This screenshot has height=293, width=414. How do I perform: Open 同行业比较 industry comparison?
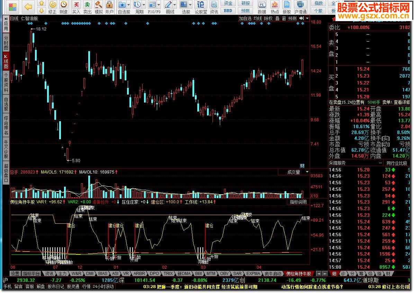click(x=397, y=163)
